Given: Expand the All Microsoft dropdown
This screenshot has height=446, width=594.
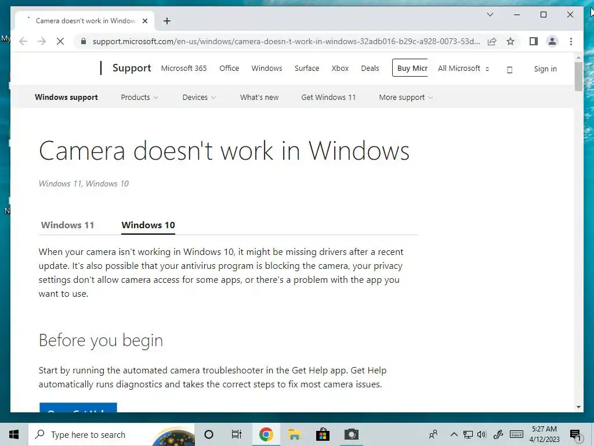Looking at the screenshot, I should [463, 69].
